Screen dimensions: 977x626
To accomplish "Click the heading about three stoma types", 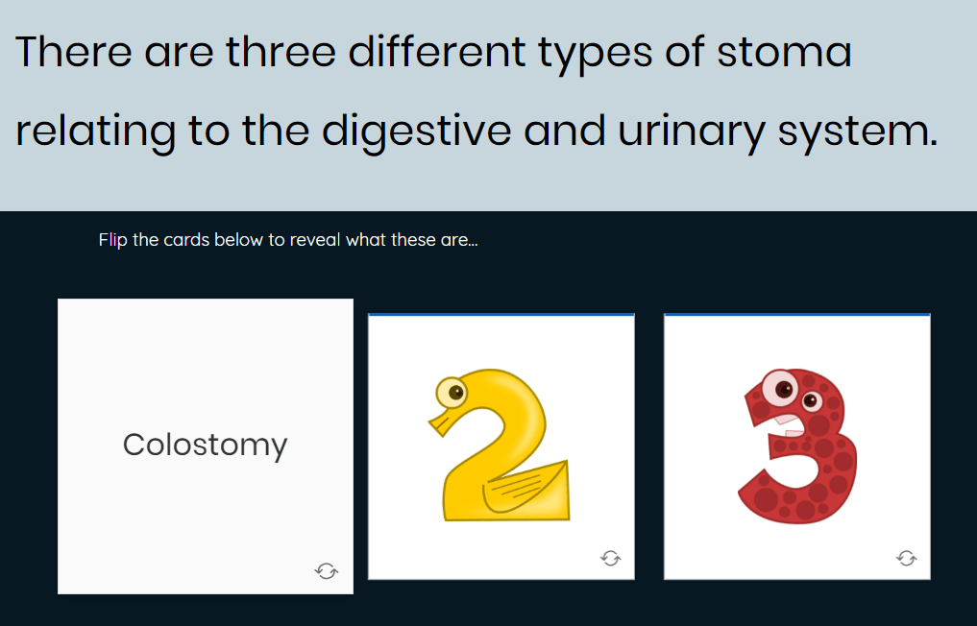I will click(476, 91).
